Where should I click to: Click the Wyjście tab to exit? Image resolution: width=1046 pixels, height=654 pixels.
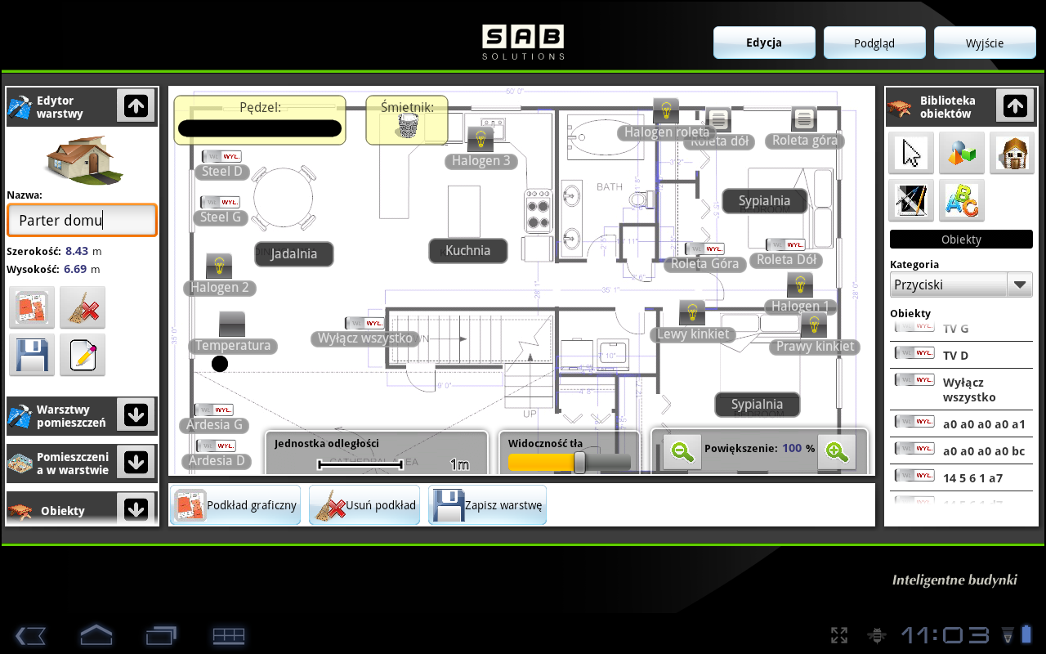(x=985, y=43)
